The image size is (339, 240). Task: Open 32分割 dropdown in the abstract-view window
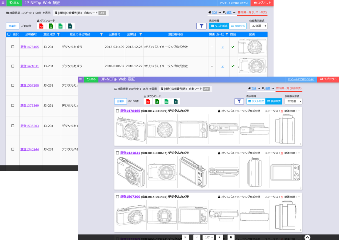point(294,101)
